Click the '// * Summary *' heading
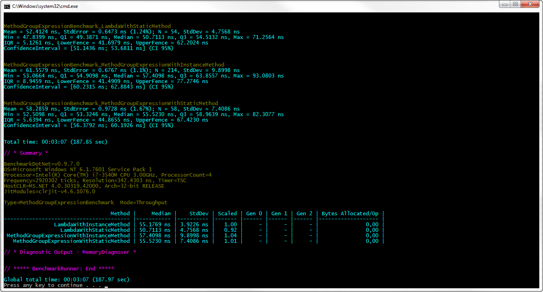543x292 pixels. click(x=26, y=153)
